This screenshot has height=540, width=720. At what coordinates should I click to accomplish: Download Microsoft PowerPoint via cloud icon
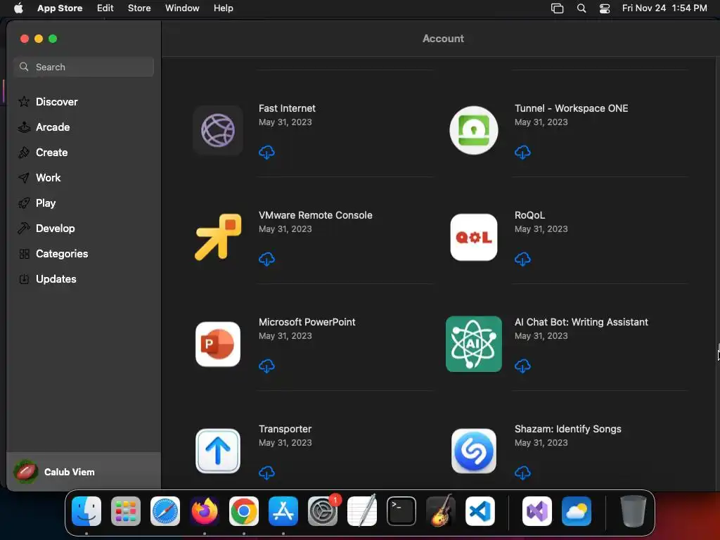(266, 366)
